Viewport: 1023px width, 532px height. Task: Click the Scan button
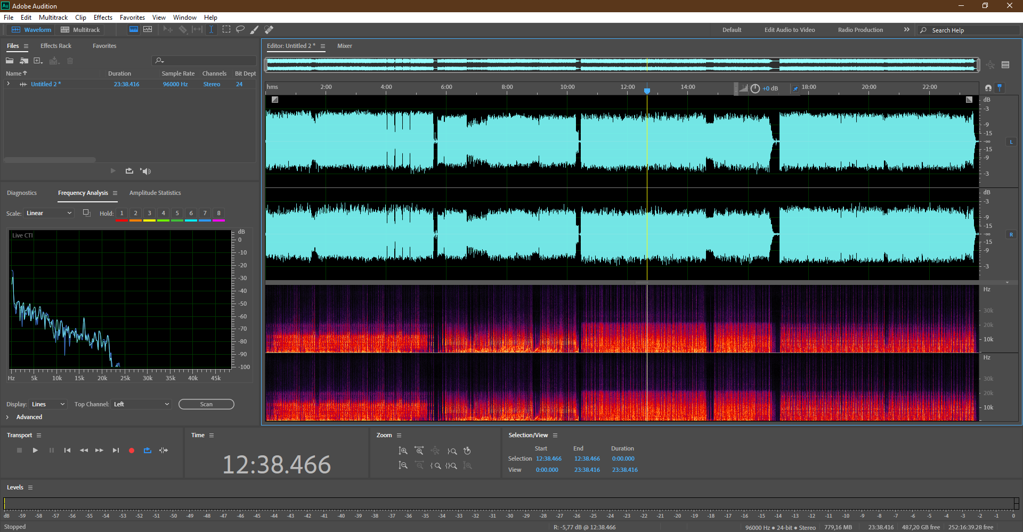pyautogui.click(x=206, y=404)
